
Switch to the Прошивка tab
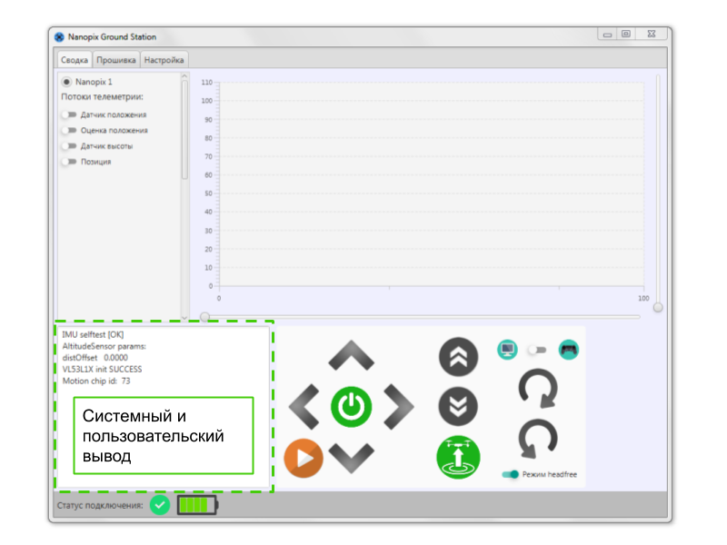pyautogui.click(x=116, y=60)
